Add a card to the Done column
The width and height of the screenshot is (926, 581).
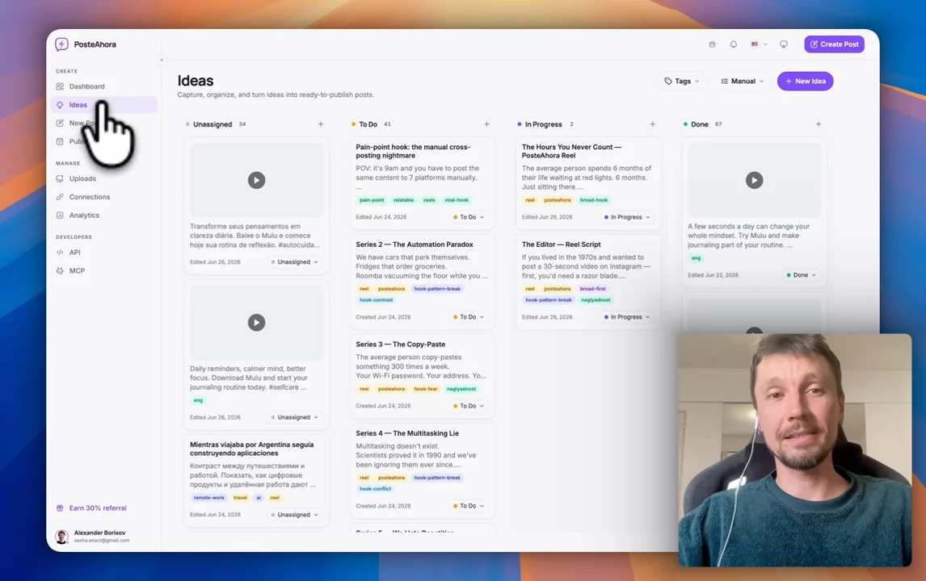[x=819, y=124]
